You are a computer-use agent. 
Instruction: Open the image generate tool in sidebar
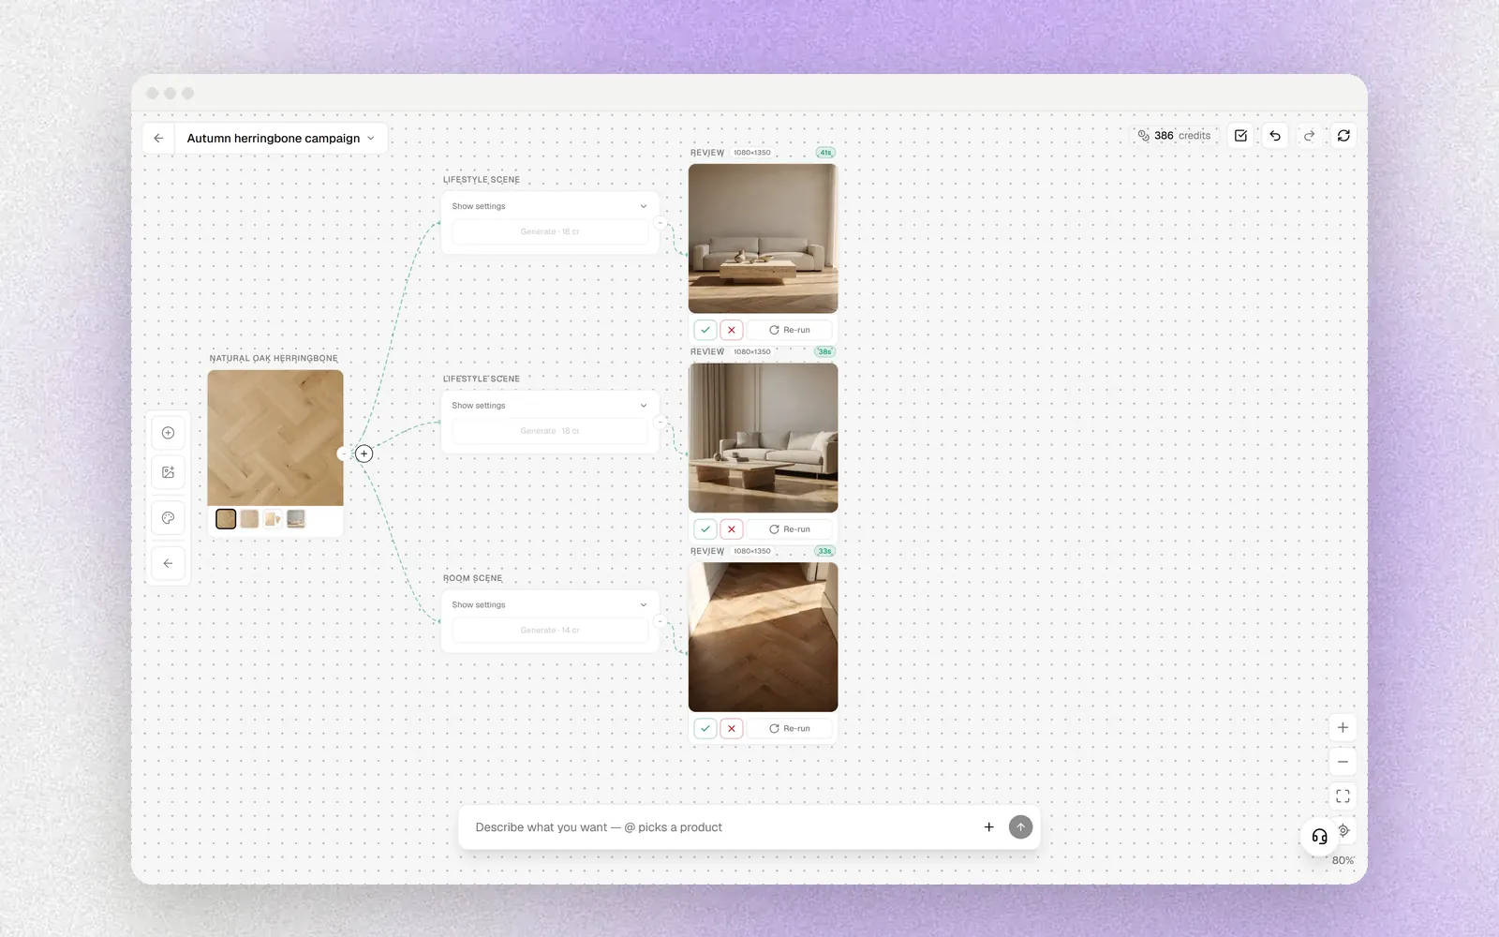click(x=169, y=472)
